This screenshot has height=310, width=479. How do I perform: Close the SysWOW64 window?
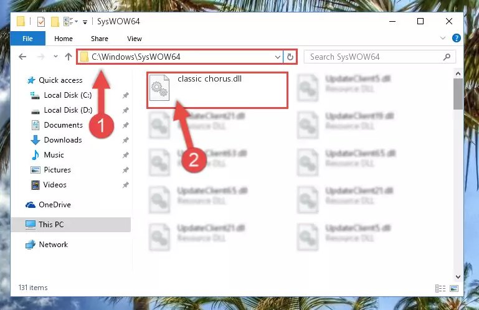tap(449, 21)
